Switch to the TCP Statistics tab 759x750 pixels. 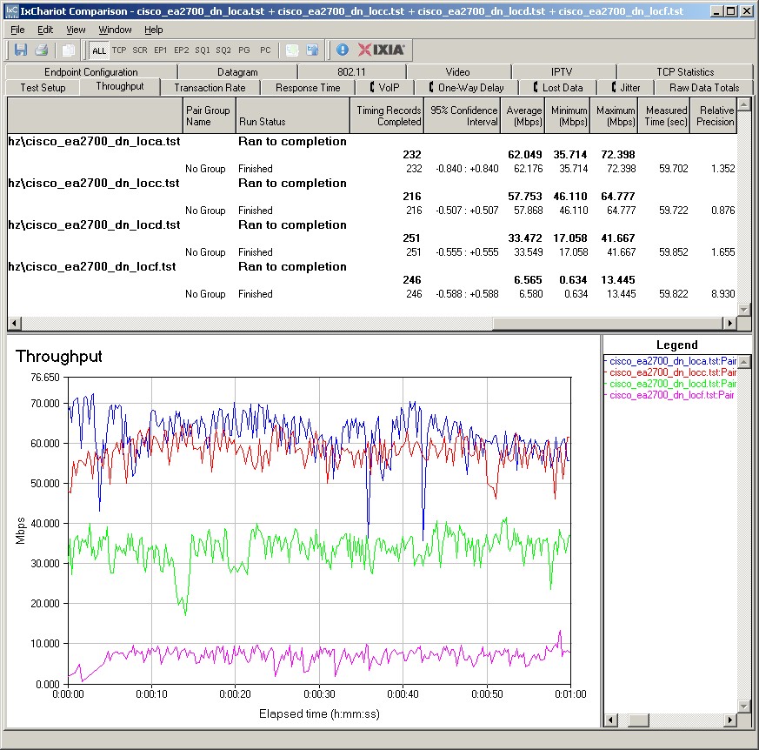(685, 71)
